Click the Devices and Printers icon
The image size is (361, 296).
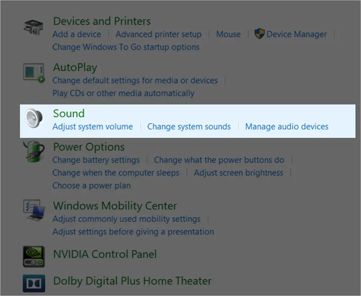tap(34, 27)
